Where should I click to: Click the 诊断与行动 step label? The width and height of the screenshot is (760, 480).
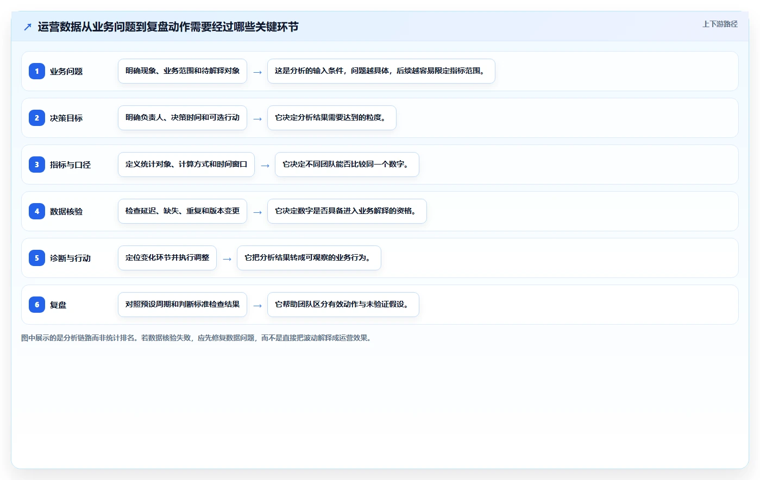pyautogui.click(x=70, y=258)
